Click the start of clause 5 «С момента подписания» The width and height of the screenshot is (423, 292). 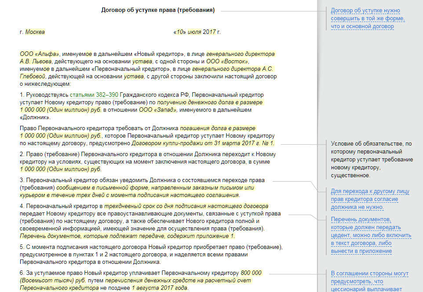tap(57, 247)
